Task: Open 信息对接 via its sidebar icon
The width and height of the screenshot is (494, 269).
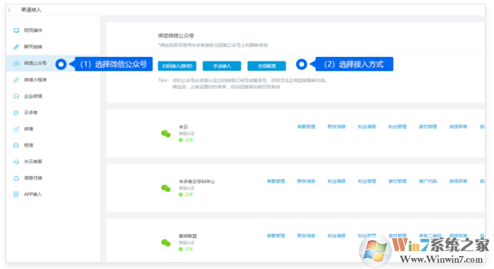Action: (x=16, y=178)
